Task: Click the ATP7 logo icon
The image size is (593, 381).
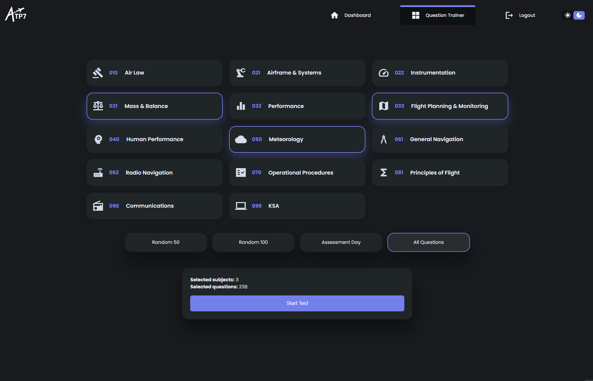Action: tap(16, 14)
